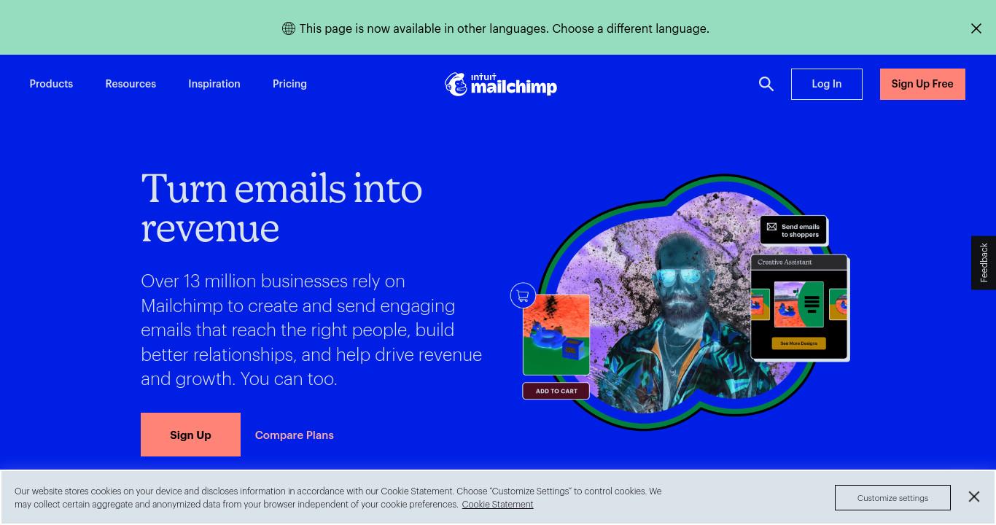
Task: Click the Send emails to shoppers badge
Action: point(794,230)
